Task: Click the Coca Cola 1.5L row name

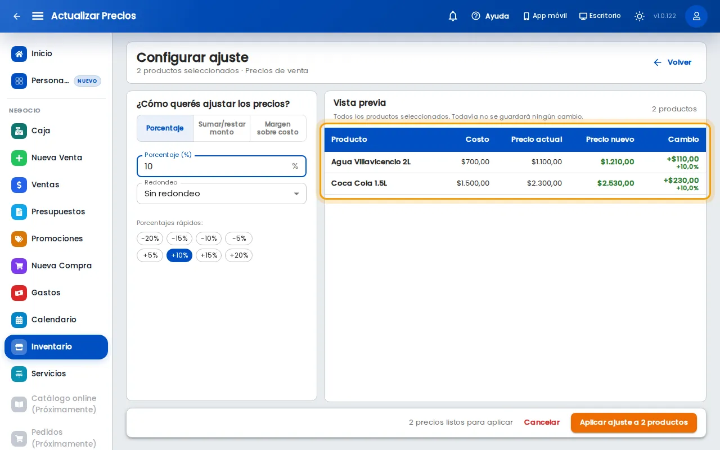Action: tap(359, 183)
